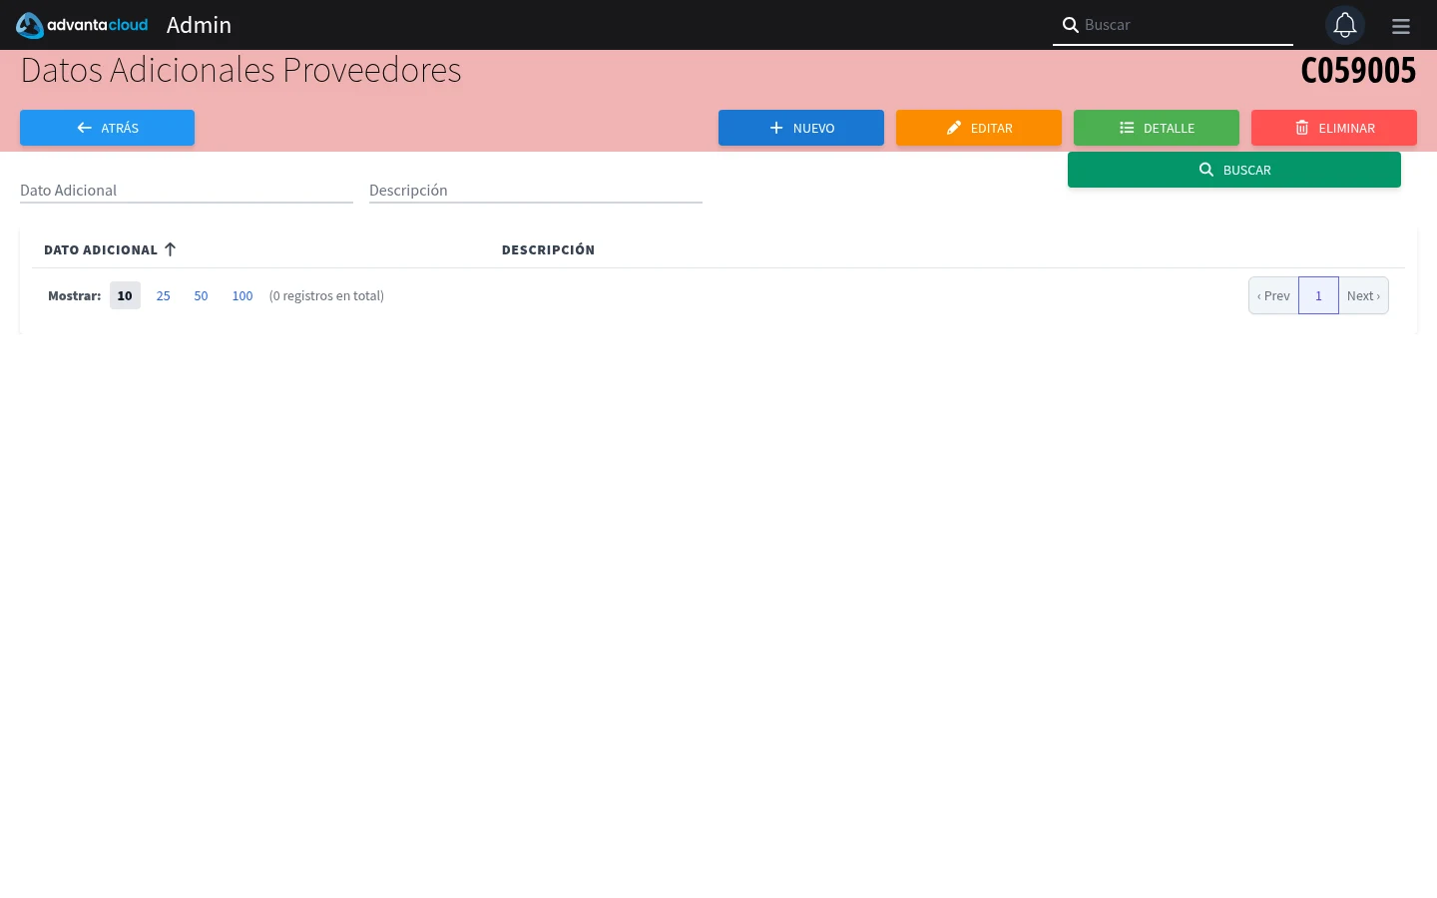This screenshot has height=898, width=1437.
Task: Click the sort arrow next to DATO ADICIONAL
Action: 170,249
